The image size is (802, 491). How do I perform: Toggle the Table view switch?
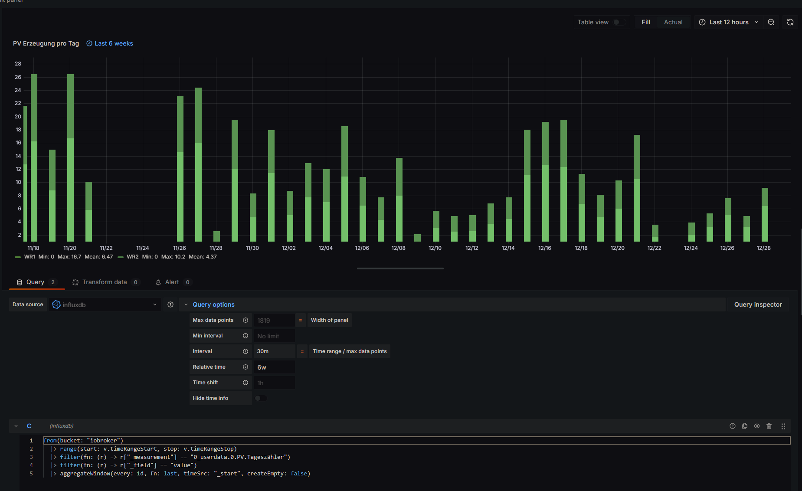pyautogui.click(x=619, y=22)
